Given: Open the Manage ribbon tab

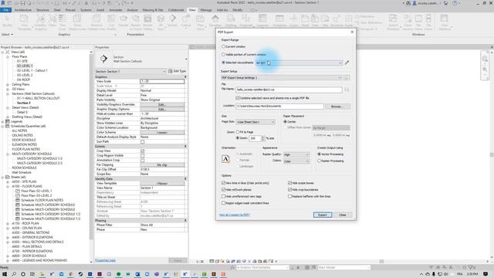Looking at the screenshot, I should coord(206,10).
